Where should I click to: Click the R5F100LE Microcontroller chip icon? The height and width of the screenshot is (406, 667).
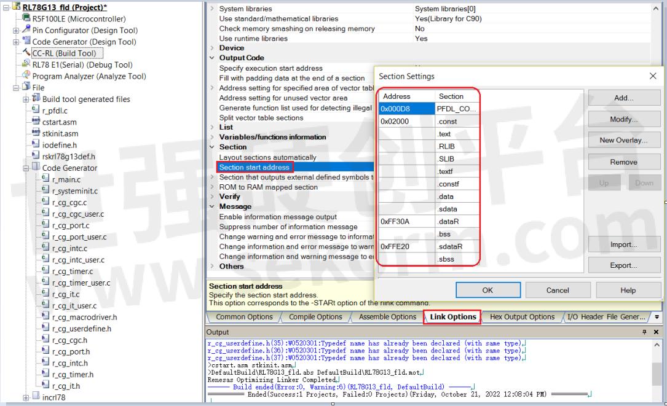[x=26, y=18]
